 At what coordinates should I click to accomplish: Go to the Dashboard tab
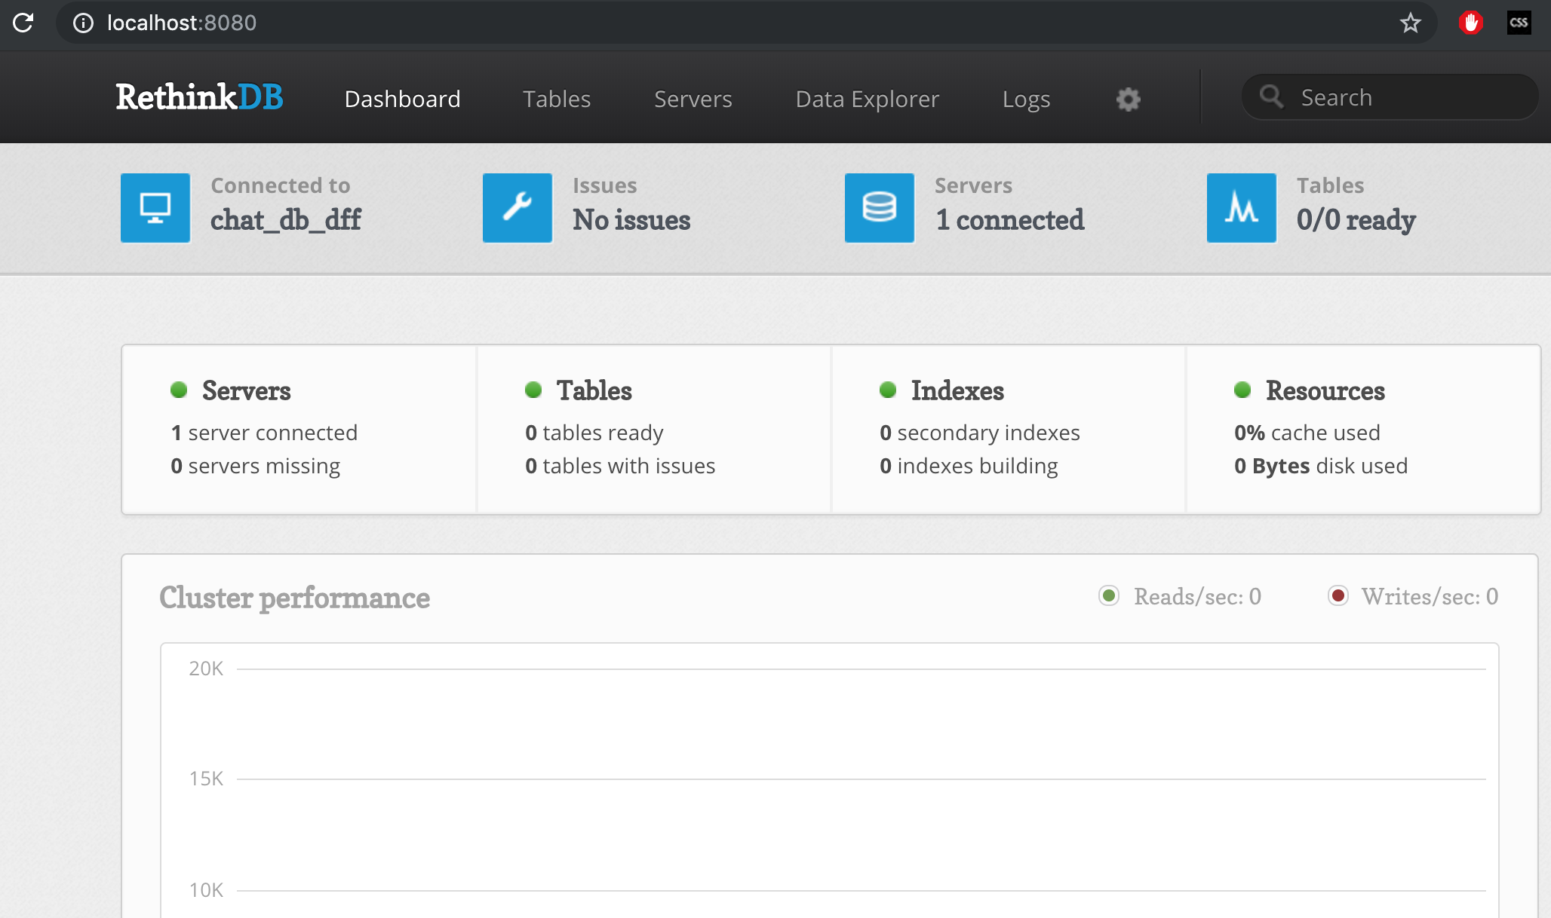point(402,99)
